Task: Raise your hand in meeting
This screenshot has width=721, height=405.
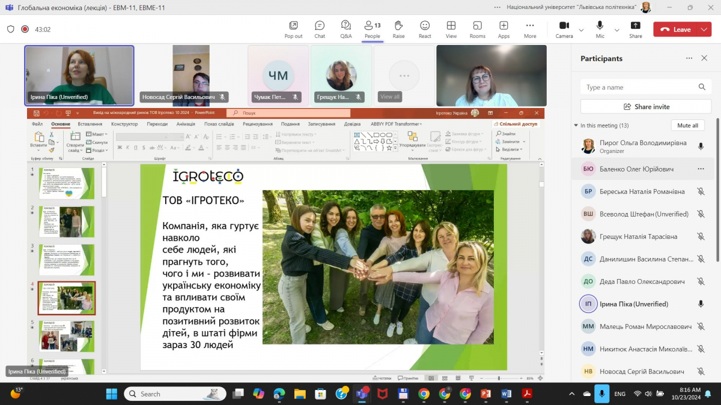Action: [398, 29]
